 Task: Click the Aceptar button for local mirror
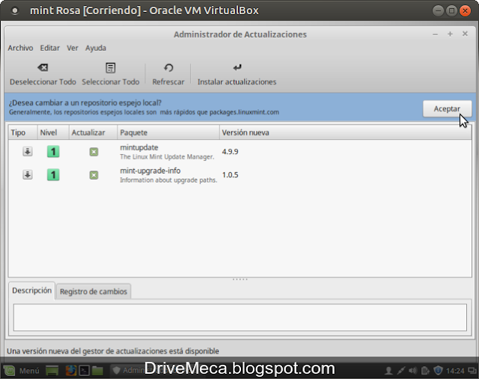coord(447,108)
